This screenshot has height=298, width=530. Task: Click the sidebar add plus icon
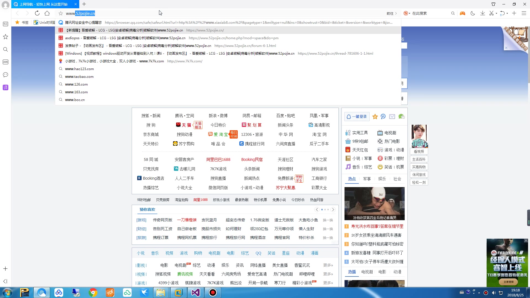(5, 268)
